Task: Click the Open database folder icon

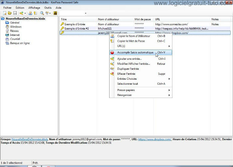Action: click(x=10, y=13)
